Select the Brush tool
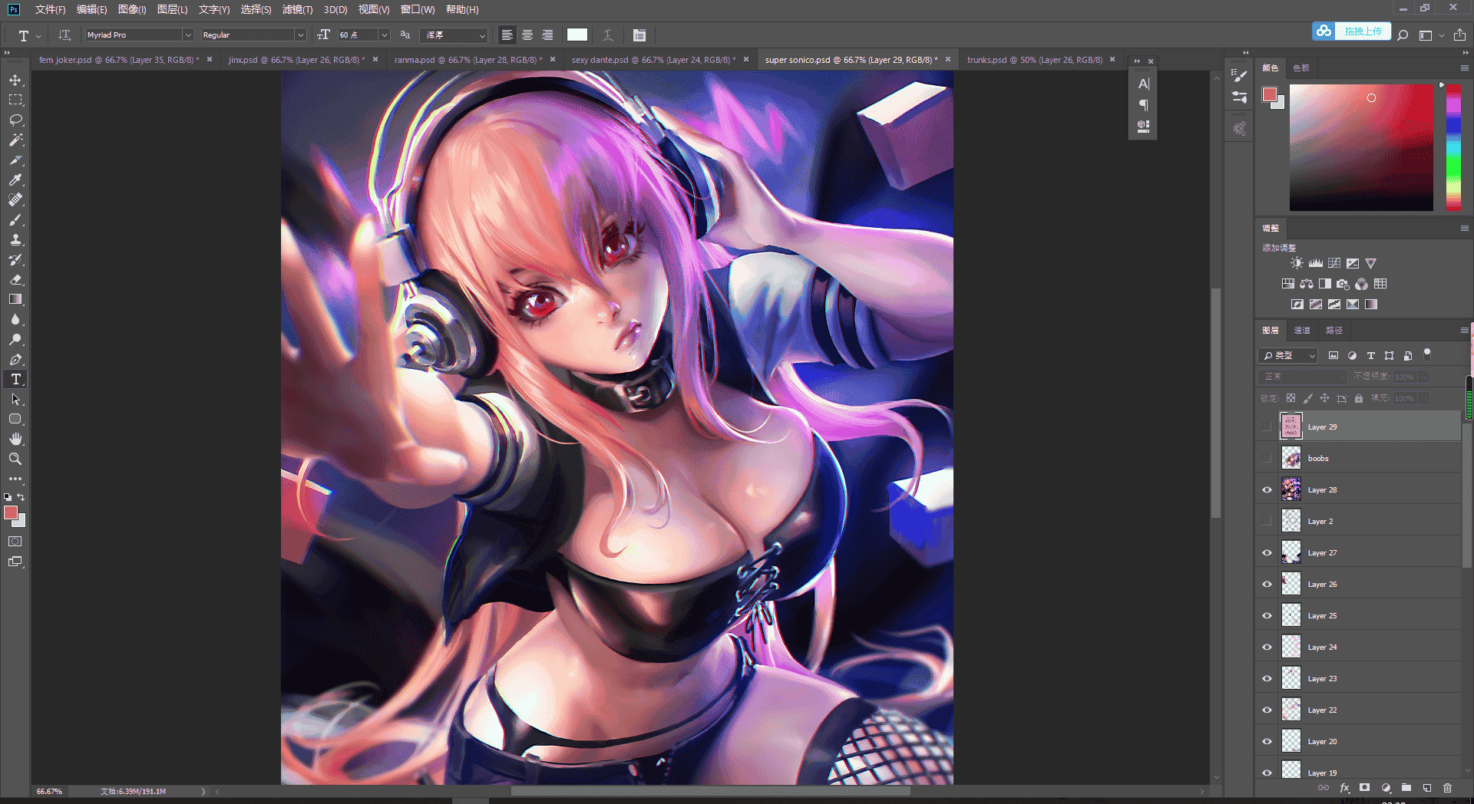The height and width of the screenshot is (804, 1474). tap(15, 219)
